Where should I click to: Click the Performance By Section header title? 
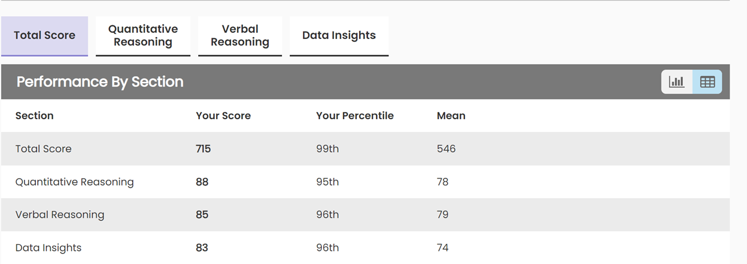(100, 82)
